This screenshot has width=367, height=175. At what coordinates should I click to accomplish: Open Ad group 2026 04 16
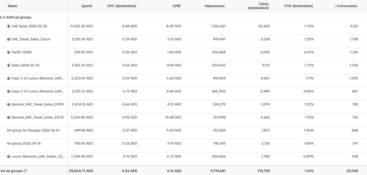tap(24, 143)
